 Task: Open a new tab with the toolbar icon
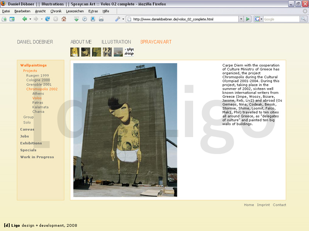pos(4,19)
